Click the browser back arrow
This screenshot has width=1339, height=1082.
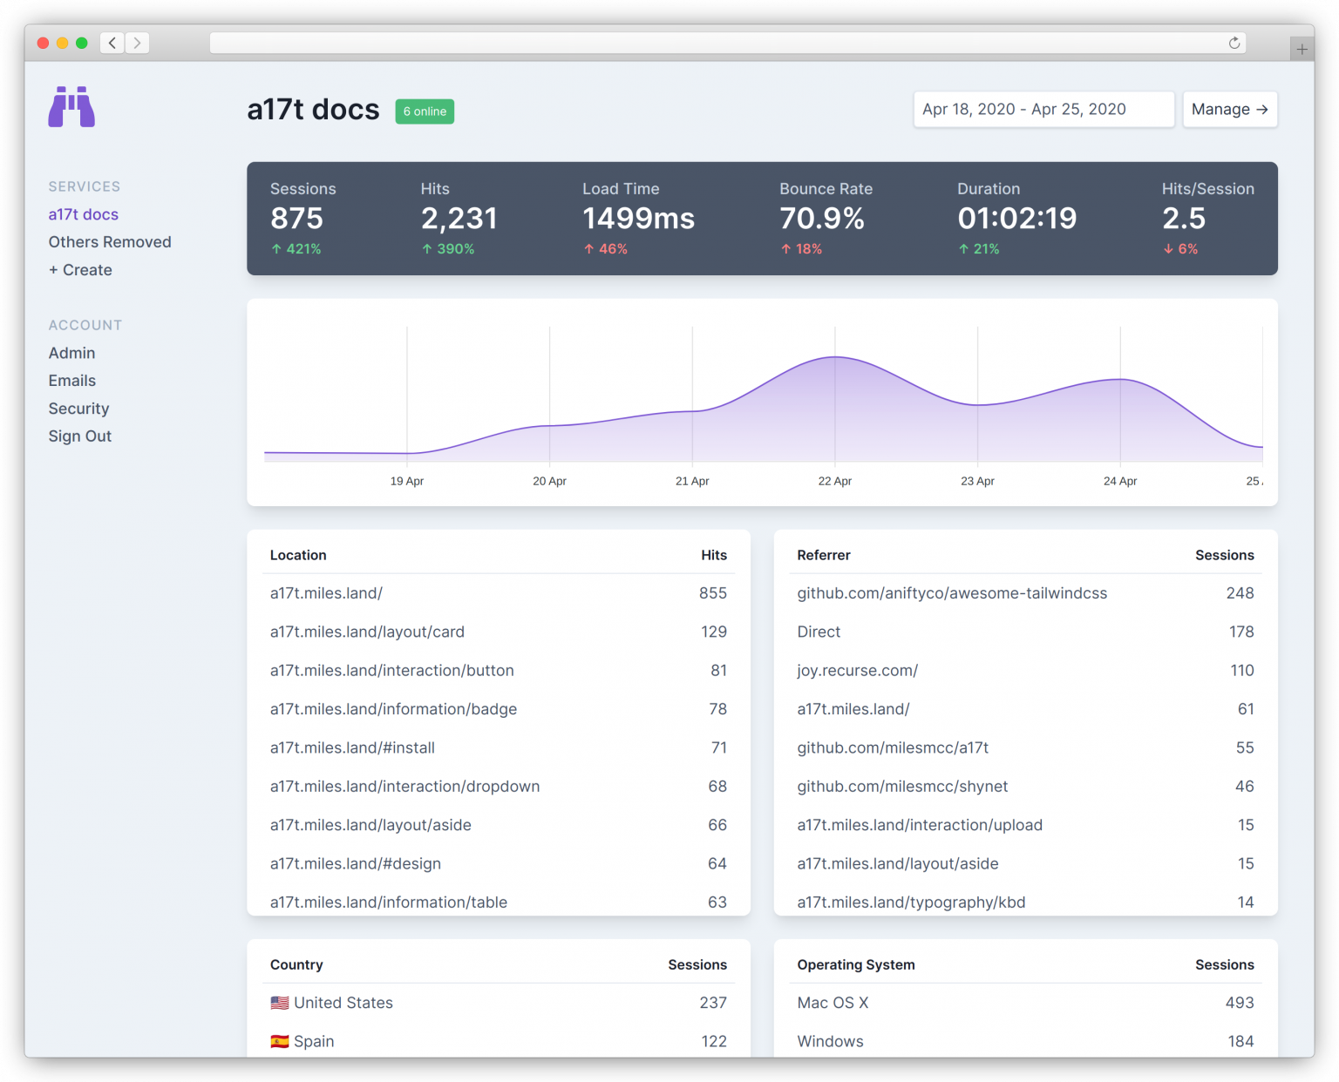click(x=112, y=42)
